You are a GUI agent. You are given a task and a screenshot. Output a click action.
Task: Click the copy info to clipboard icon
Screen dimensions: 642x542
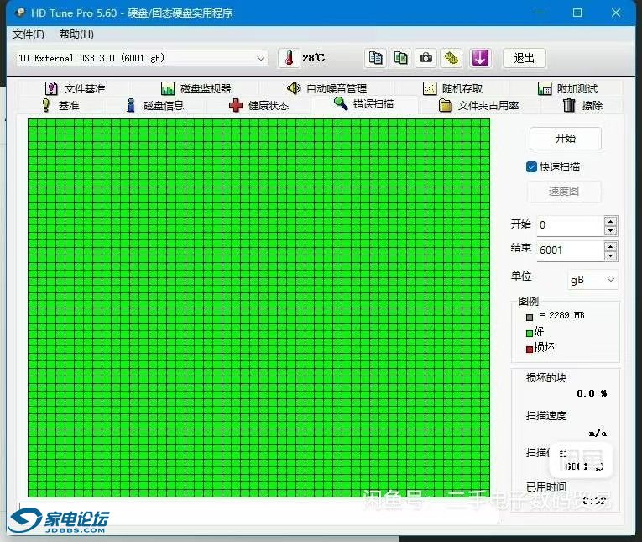pos(375,58)
